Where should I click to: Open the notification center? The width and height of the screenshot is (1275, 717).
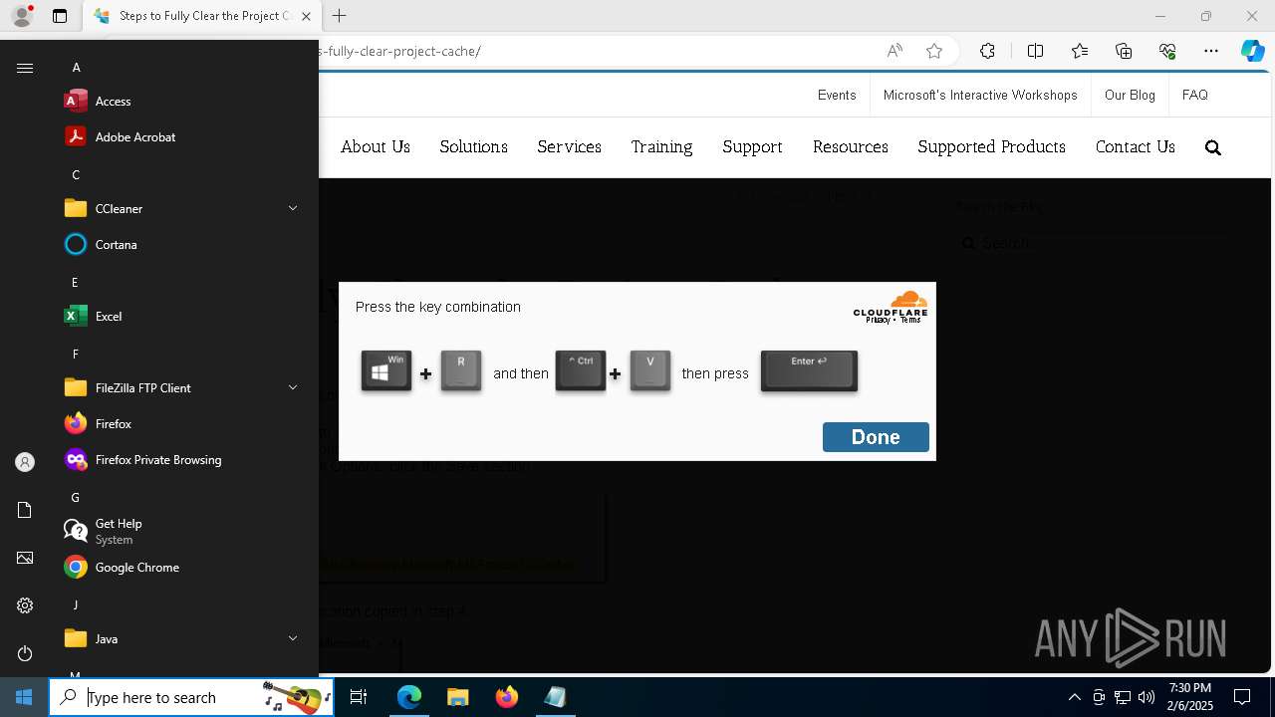coord(1242,697)
